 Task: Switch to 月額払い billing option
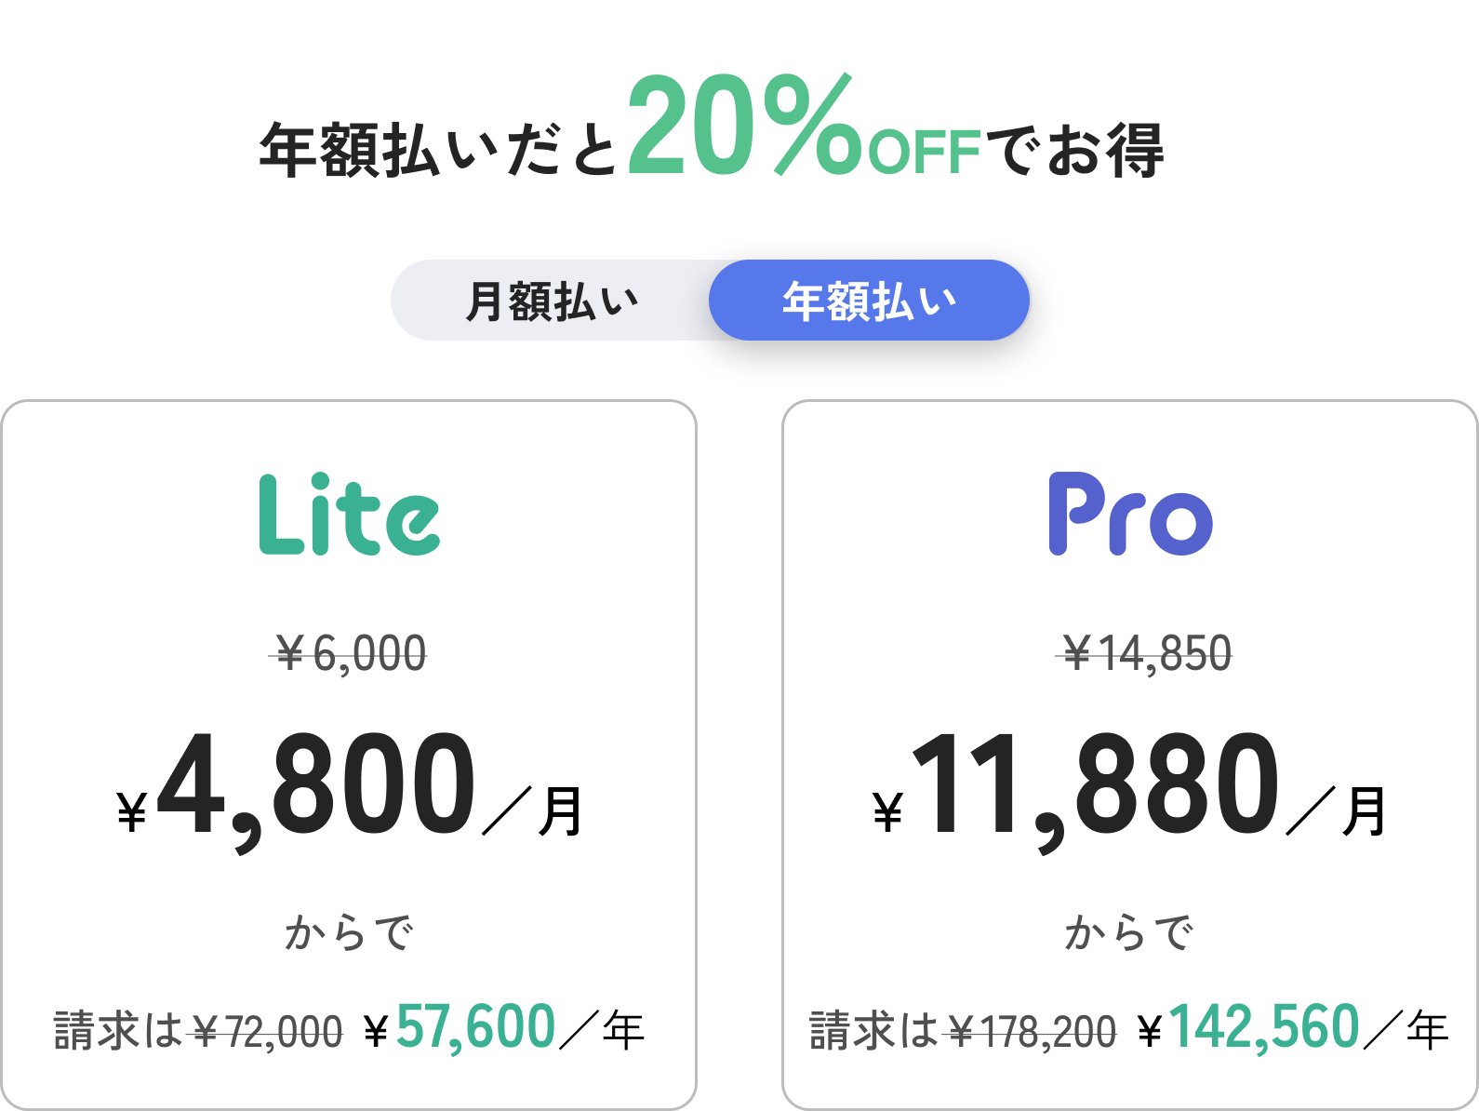(553, 300)
